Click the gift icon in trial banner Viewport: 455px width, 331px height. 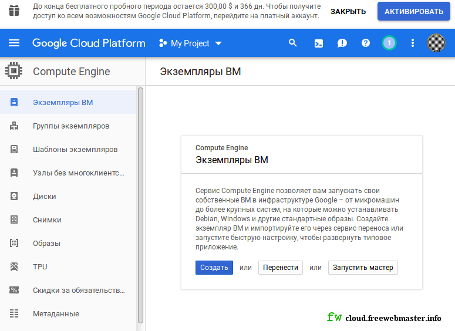point(14,11)
